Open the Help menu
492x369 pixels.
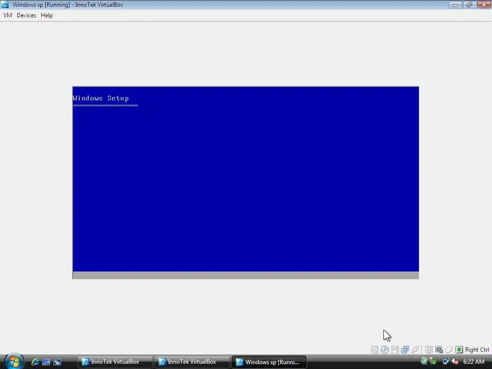(47, 15)
